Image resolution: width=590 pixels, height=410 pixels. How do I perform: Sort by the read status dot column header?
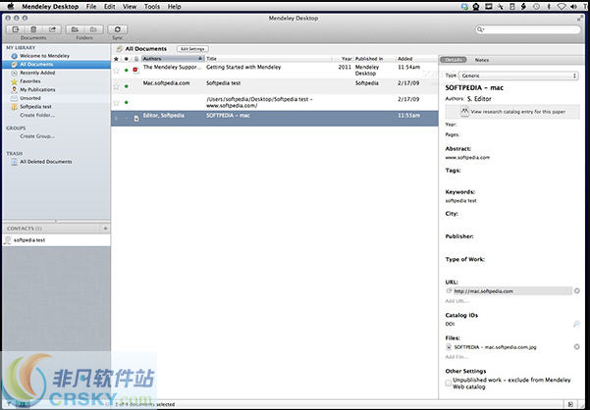pos(127,59)
